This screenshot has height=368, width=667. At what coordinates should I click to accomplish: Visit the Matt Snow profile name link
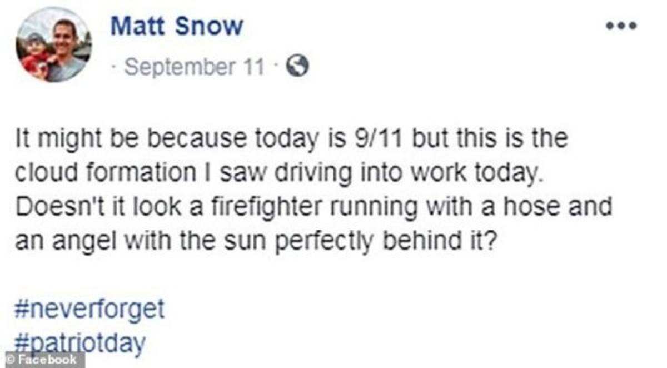(x=177, y=27)
